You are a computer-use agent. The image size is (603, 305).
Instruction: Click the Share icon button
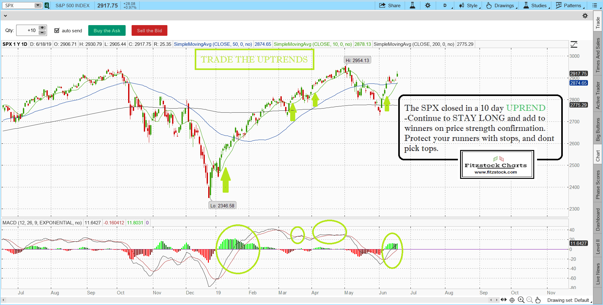[x=390, y=5]
